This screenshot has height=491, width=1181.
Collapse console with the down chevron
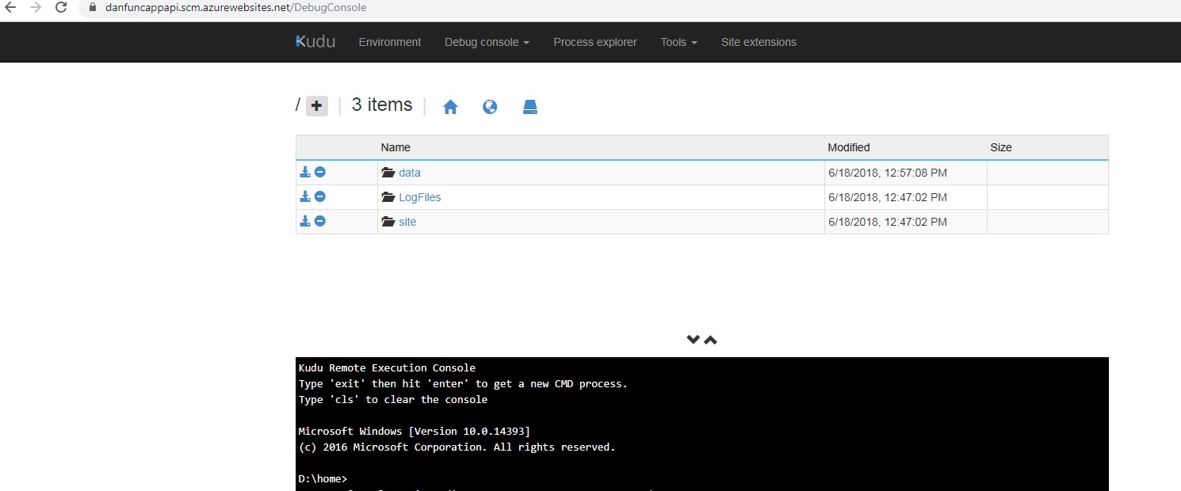693,340
